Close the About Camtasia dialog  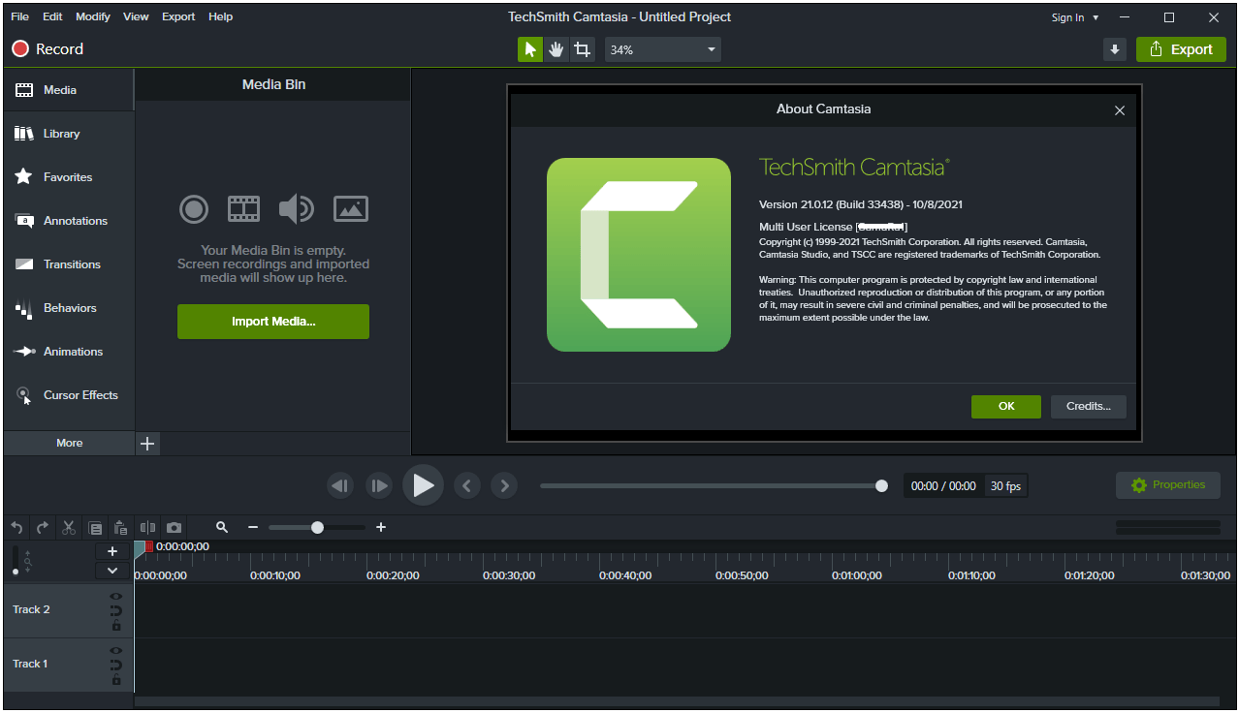1120,110
